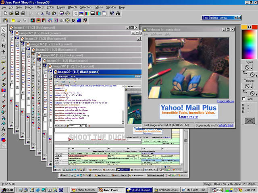Click the Print toolbar icon
The width and height of the screenshot is (258, 193).
[x=23, y=13]
